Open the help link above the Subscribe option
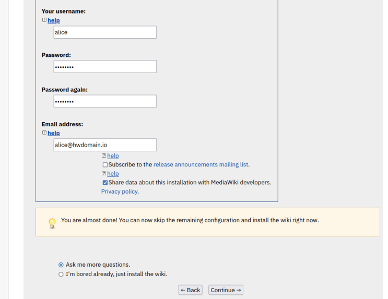 pyautogui.click(x=113, y=156)
